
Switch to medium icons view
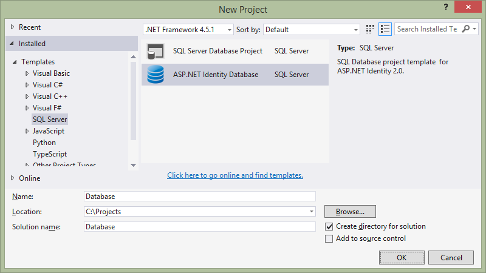370,29
